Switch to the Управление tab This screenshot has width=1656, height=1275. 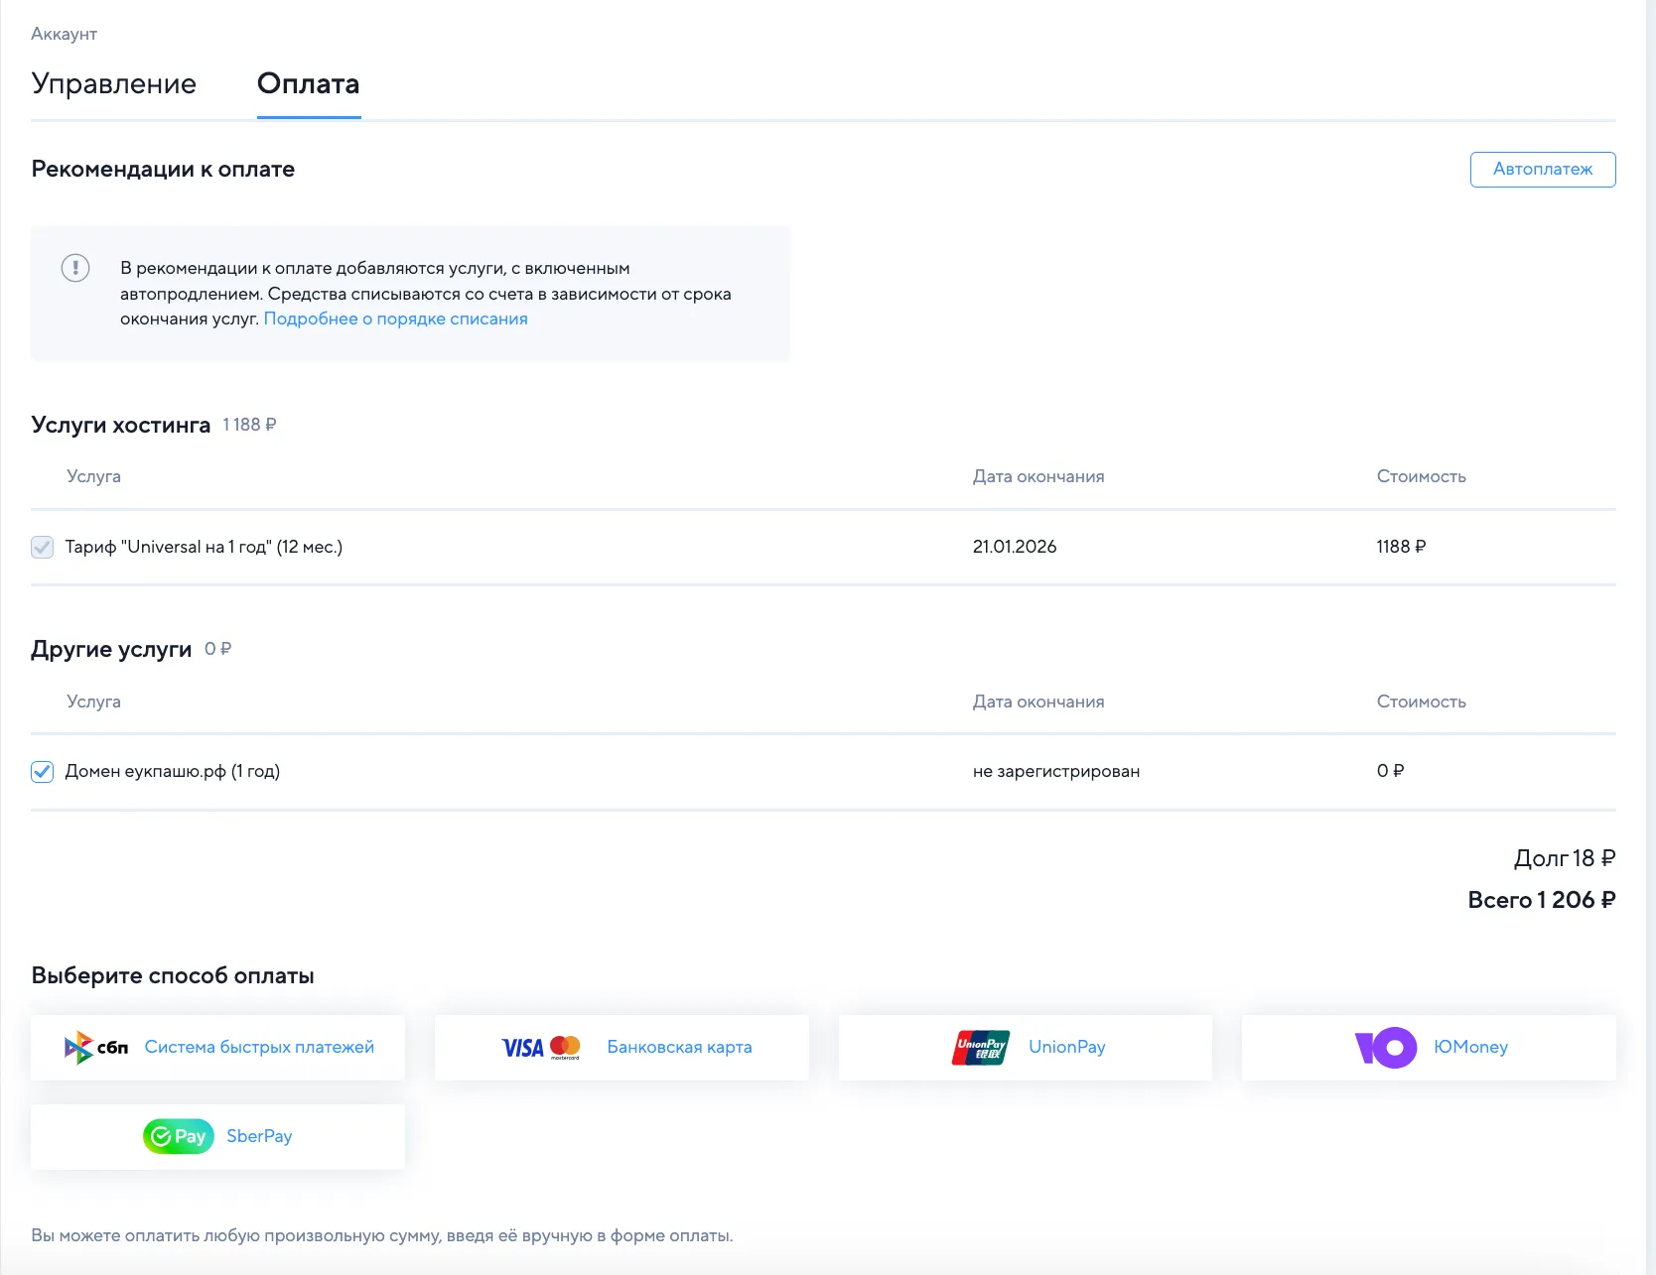pos(113,84)
